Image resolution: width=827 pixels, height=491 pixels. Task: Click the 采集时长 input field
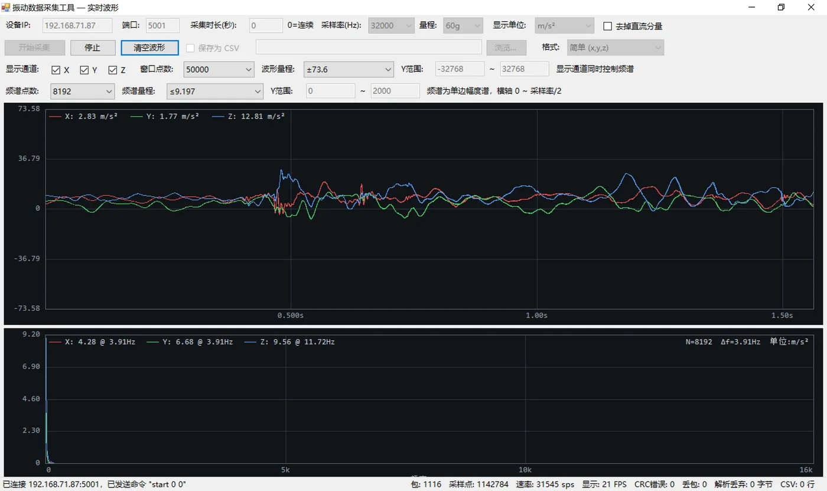(x=266, y=25)
